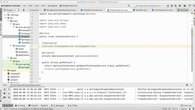Viewport: 195px width, 110px height.
Task: Select the SpringbootExampleApplication tab in Run panel
Action: coord(27,85)
